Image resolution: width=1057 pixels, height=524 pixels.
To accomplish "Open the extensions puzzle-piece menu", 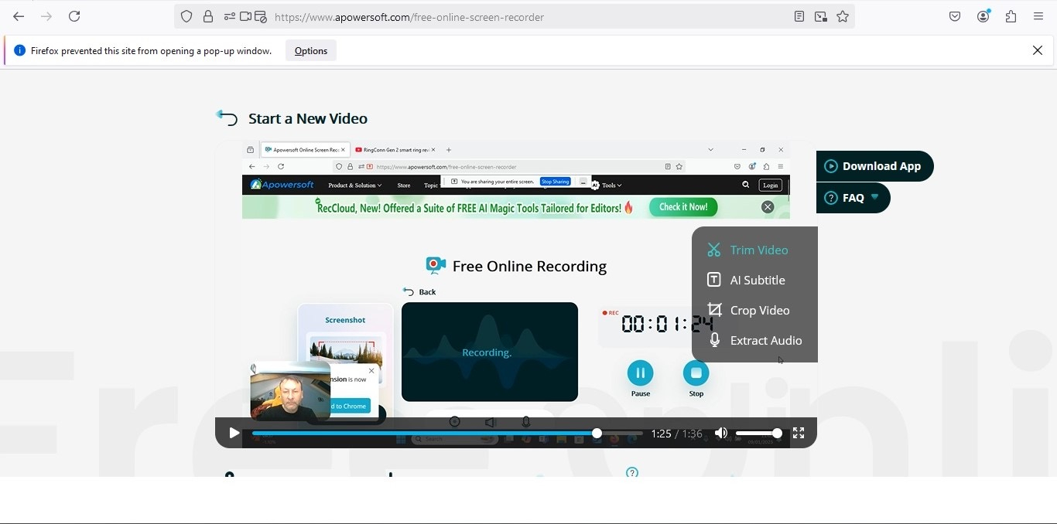I will point(1011,16).
